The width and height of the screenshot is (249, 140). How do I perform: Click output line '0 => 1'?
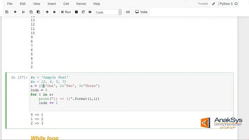pos(37,115)
